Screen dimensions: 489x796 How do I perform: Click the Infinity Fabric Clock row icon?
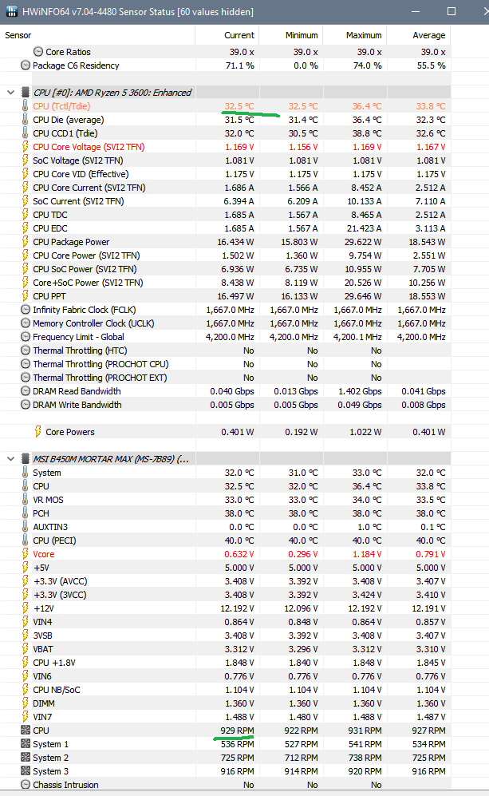tap(26, 310)
